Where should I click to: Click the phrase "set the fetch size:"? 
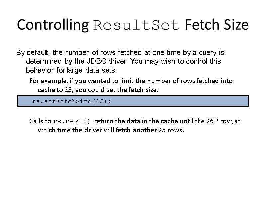[138, 90]
